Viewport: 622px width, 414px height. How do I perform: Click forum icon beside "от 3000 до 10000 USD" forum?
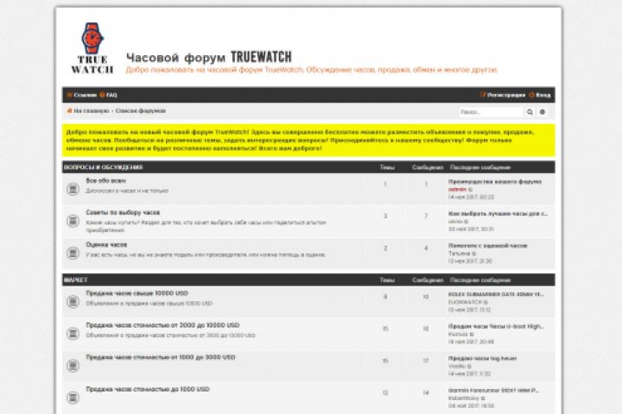(73, 334)
